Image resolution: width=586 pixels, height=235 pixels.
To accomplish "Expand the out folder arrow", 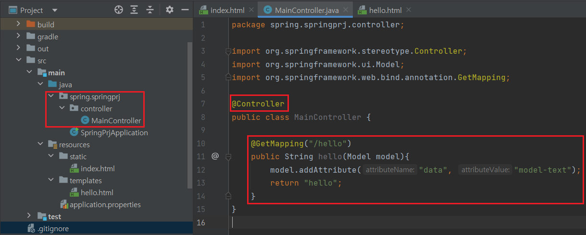I will (x=19, y=48).
